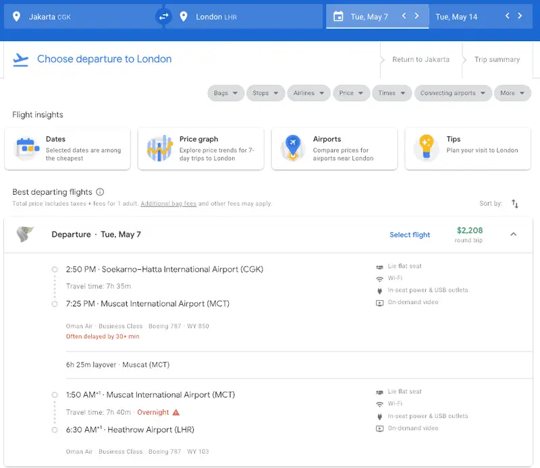The image size is (540, 468).
Task: Click 7:25 PM Muscat arrival text
Action: 148,303
